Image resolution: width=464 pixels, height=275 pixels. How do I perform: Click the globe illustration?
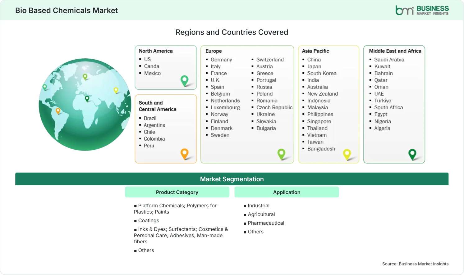coord(85,105)
